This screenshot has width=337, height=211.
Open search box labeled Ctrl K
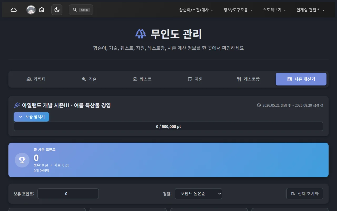click(81, 10)
